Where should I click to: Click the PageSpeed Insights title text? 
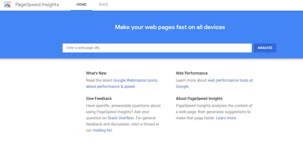(x=37, y=5)
